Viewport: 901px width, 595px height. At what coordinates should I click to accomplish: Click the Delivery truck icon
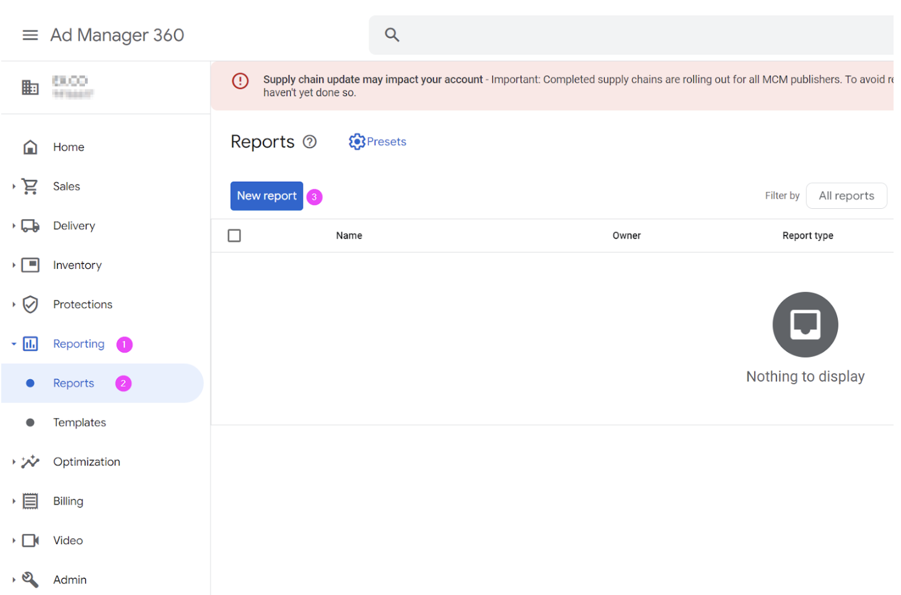30,226
